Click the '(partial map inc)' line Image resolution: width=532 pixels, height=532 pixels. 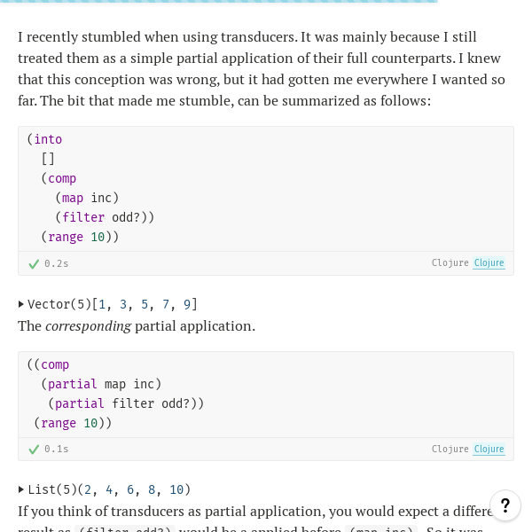point(101,384)
